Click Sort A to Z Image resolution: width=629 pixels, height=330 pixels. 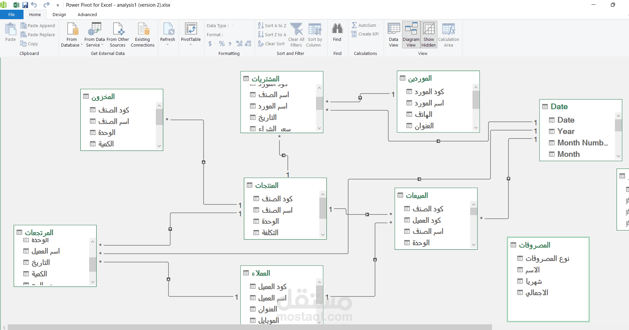point(272,25)
